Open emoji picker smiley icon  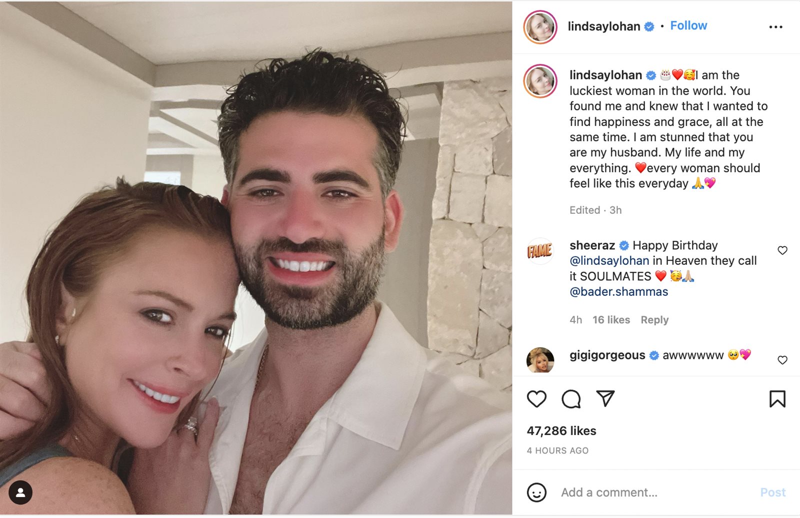[x=536, y=493]
